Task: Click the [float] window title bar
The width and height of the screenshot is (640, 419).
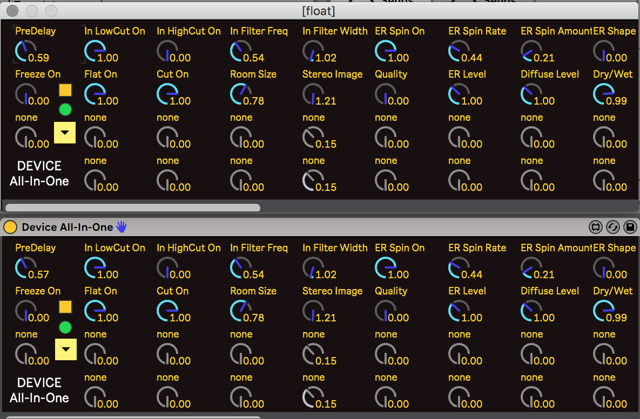Action: pos(320,10)
